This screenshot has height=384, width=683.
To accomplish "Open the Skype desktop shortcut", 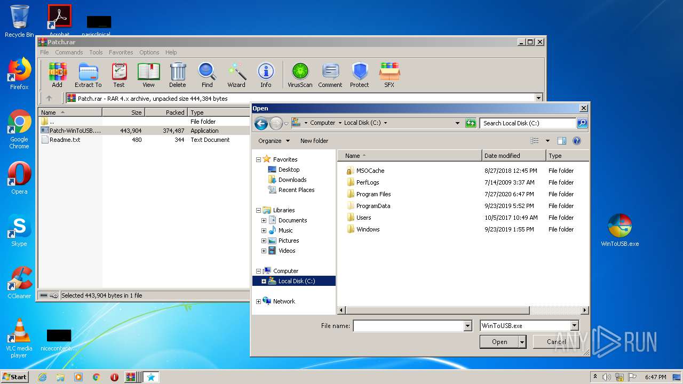I will (x=19, y=230).
